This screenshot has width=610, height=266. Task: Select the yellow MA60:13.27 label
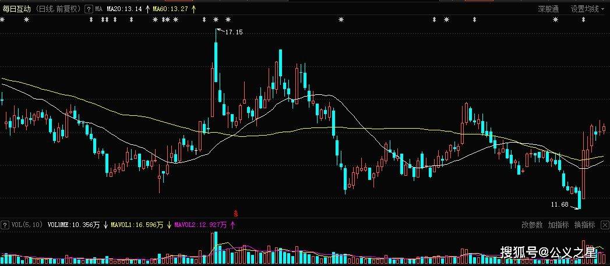170,9
